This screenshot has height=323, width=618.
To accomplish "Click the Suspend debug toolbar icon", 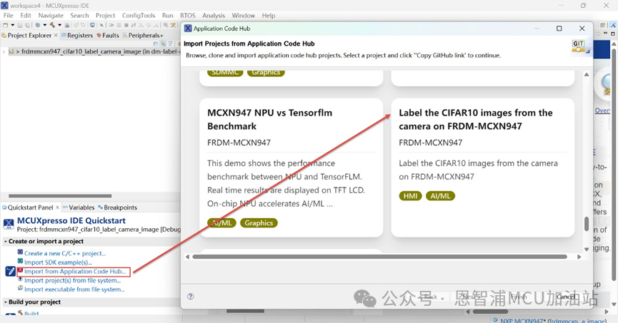I will tap(119, 25).
